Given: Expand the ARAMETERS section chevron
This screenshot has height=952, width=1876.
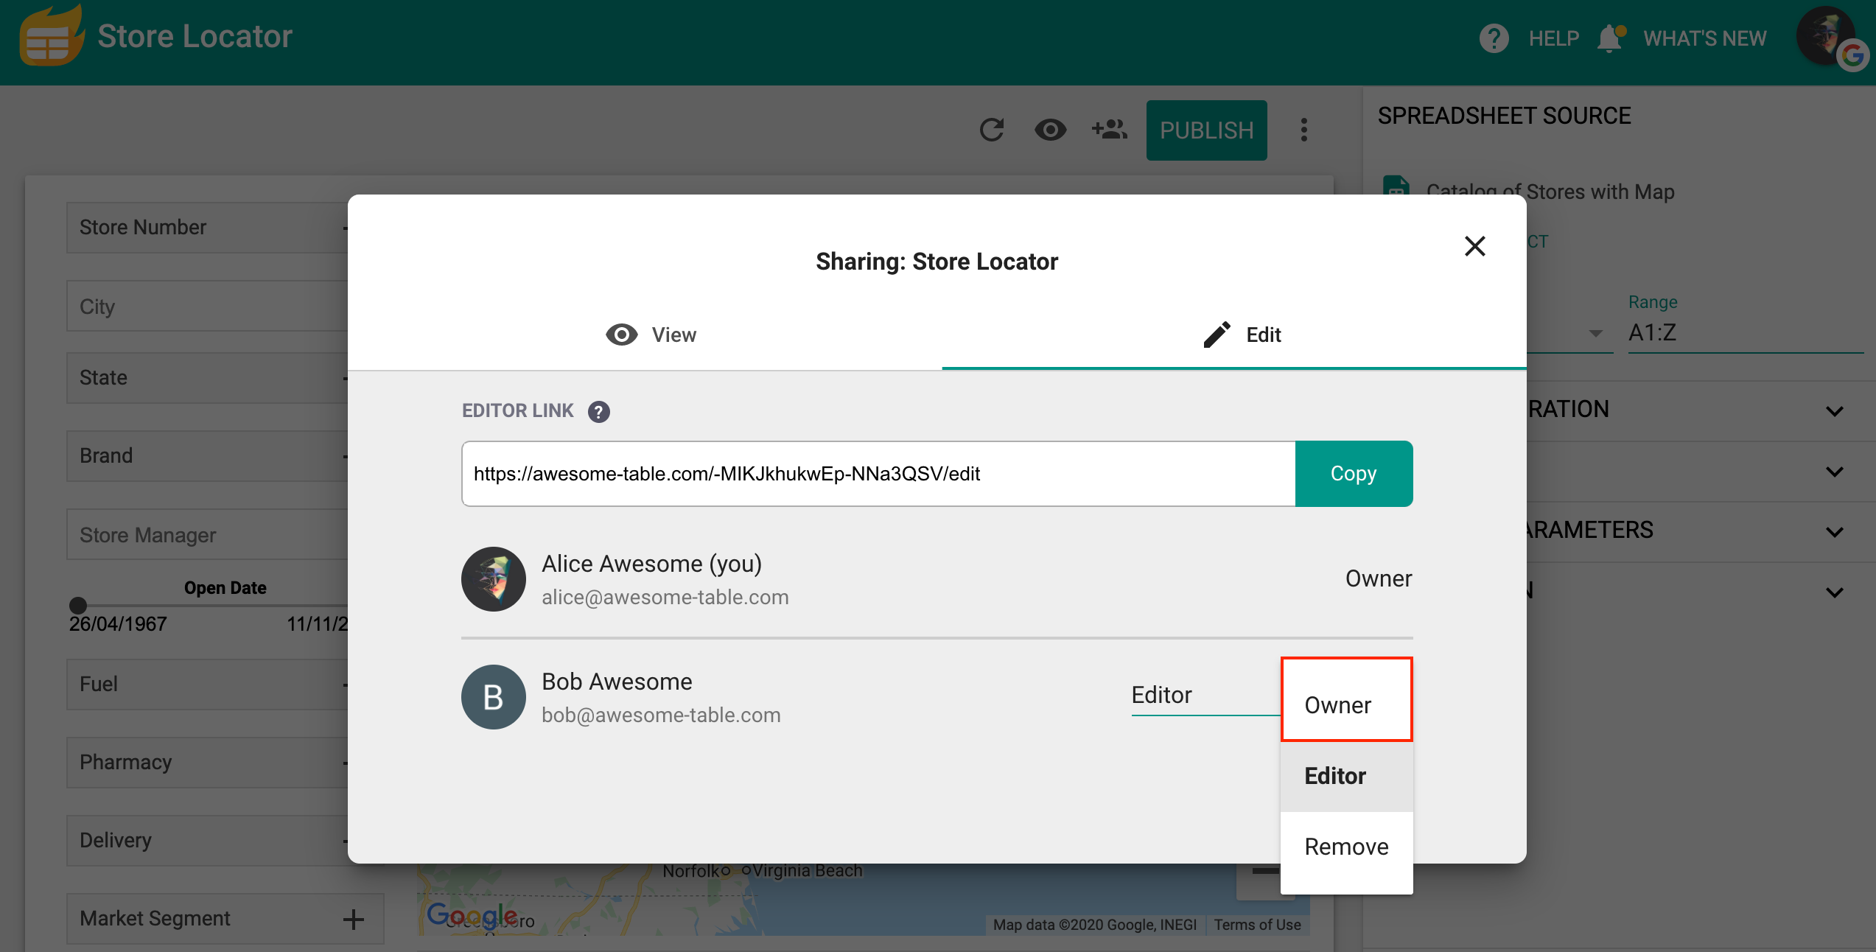Looking at the screenshot, I should tap(1834, 532).
